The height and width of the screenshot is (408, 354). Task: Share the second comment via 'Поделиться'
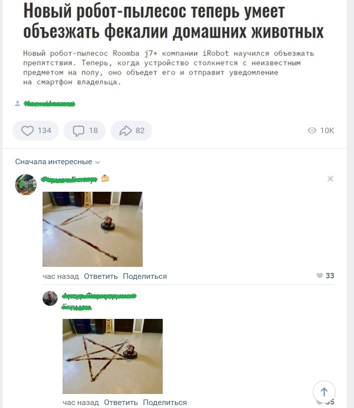click(165, 402)
